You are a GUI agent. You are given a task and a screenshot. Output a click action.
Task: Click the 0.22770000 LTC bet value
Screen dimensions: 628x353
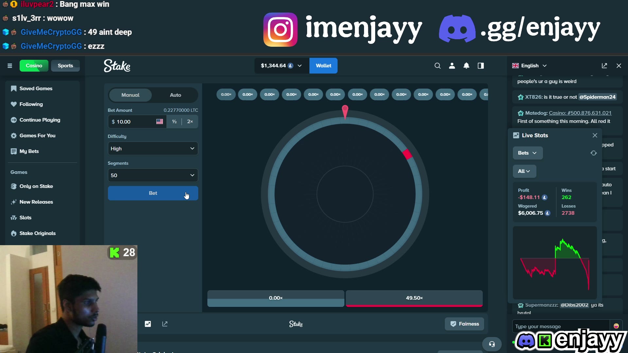coord(181,110)
